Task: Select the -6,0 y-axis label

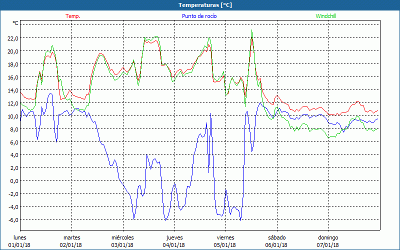Action: pyautogui.click(x=12, y=219)
